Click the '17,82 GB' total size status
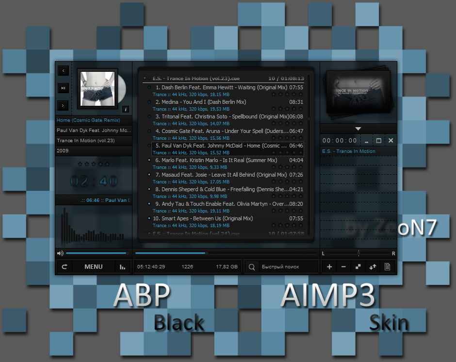Screen dimensions: 456x362 click(x=227, y=266)
